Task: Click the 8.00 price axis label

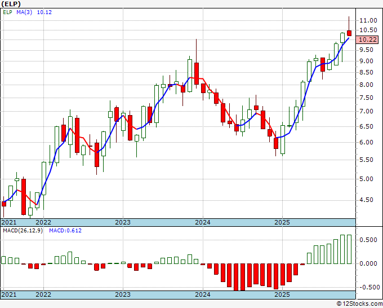Action: click(367, 85)
